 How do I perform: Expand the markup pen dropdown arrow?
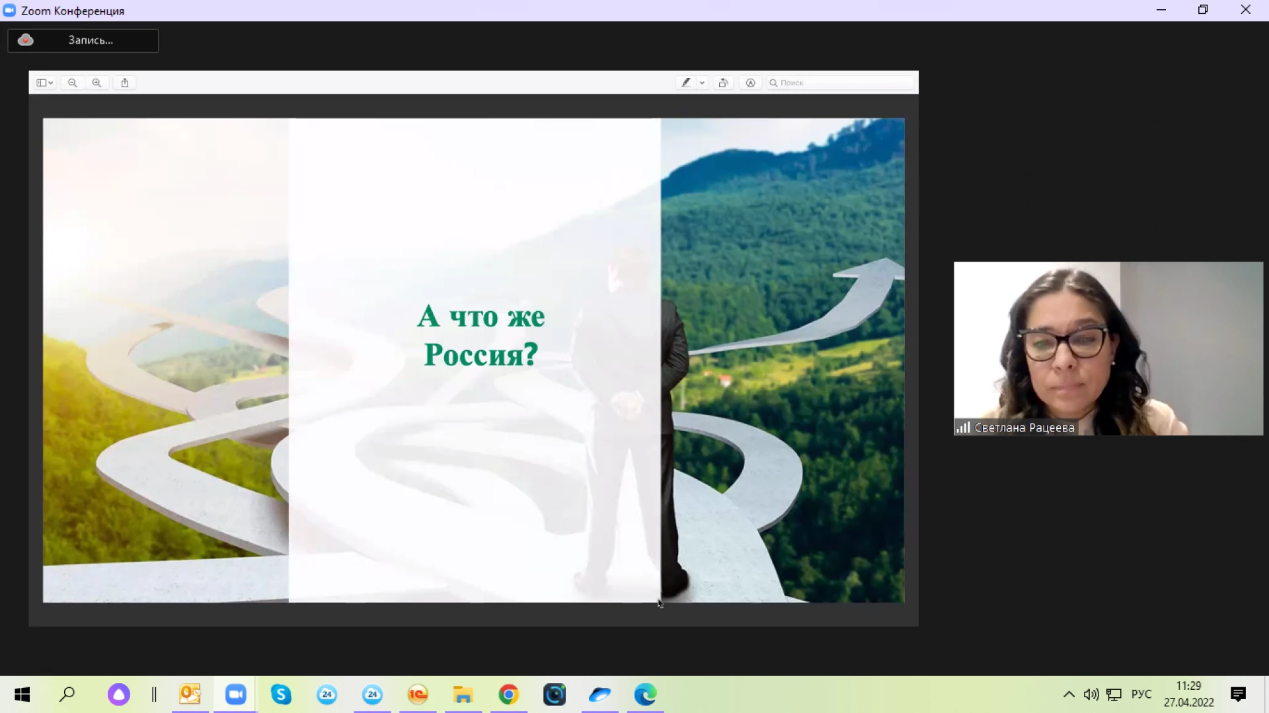702,83
